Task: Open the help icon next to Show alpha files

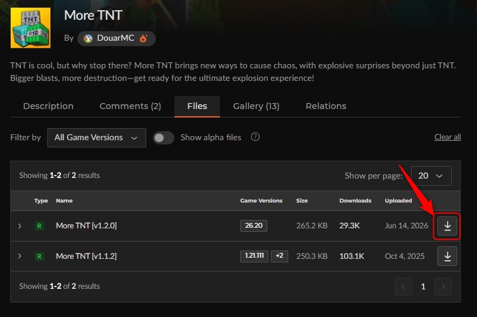Action: pos(255,137)
